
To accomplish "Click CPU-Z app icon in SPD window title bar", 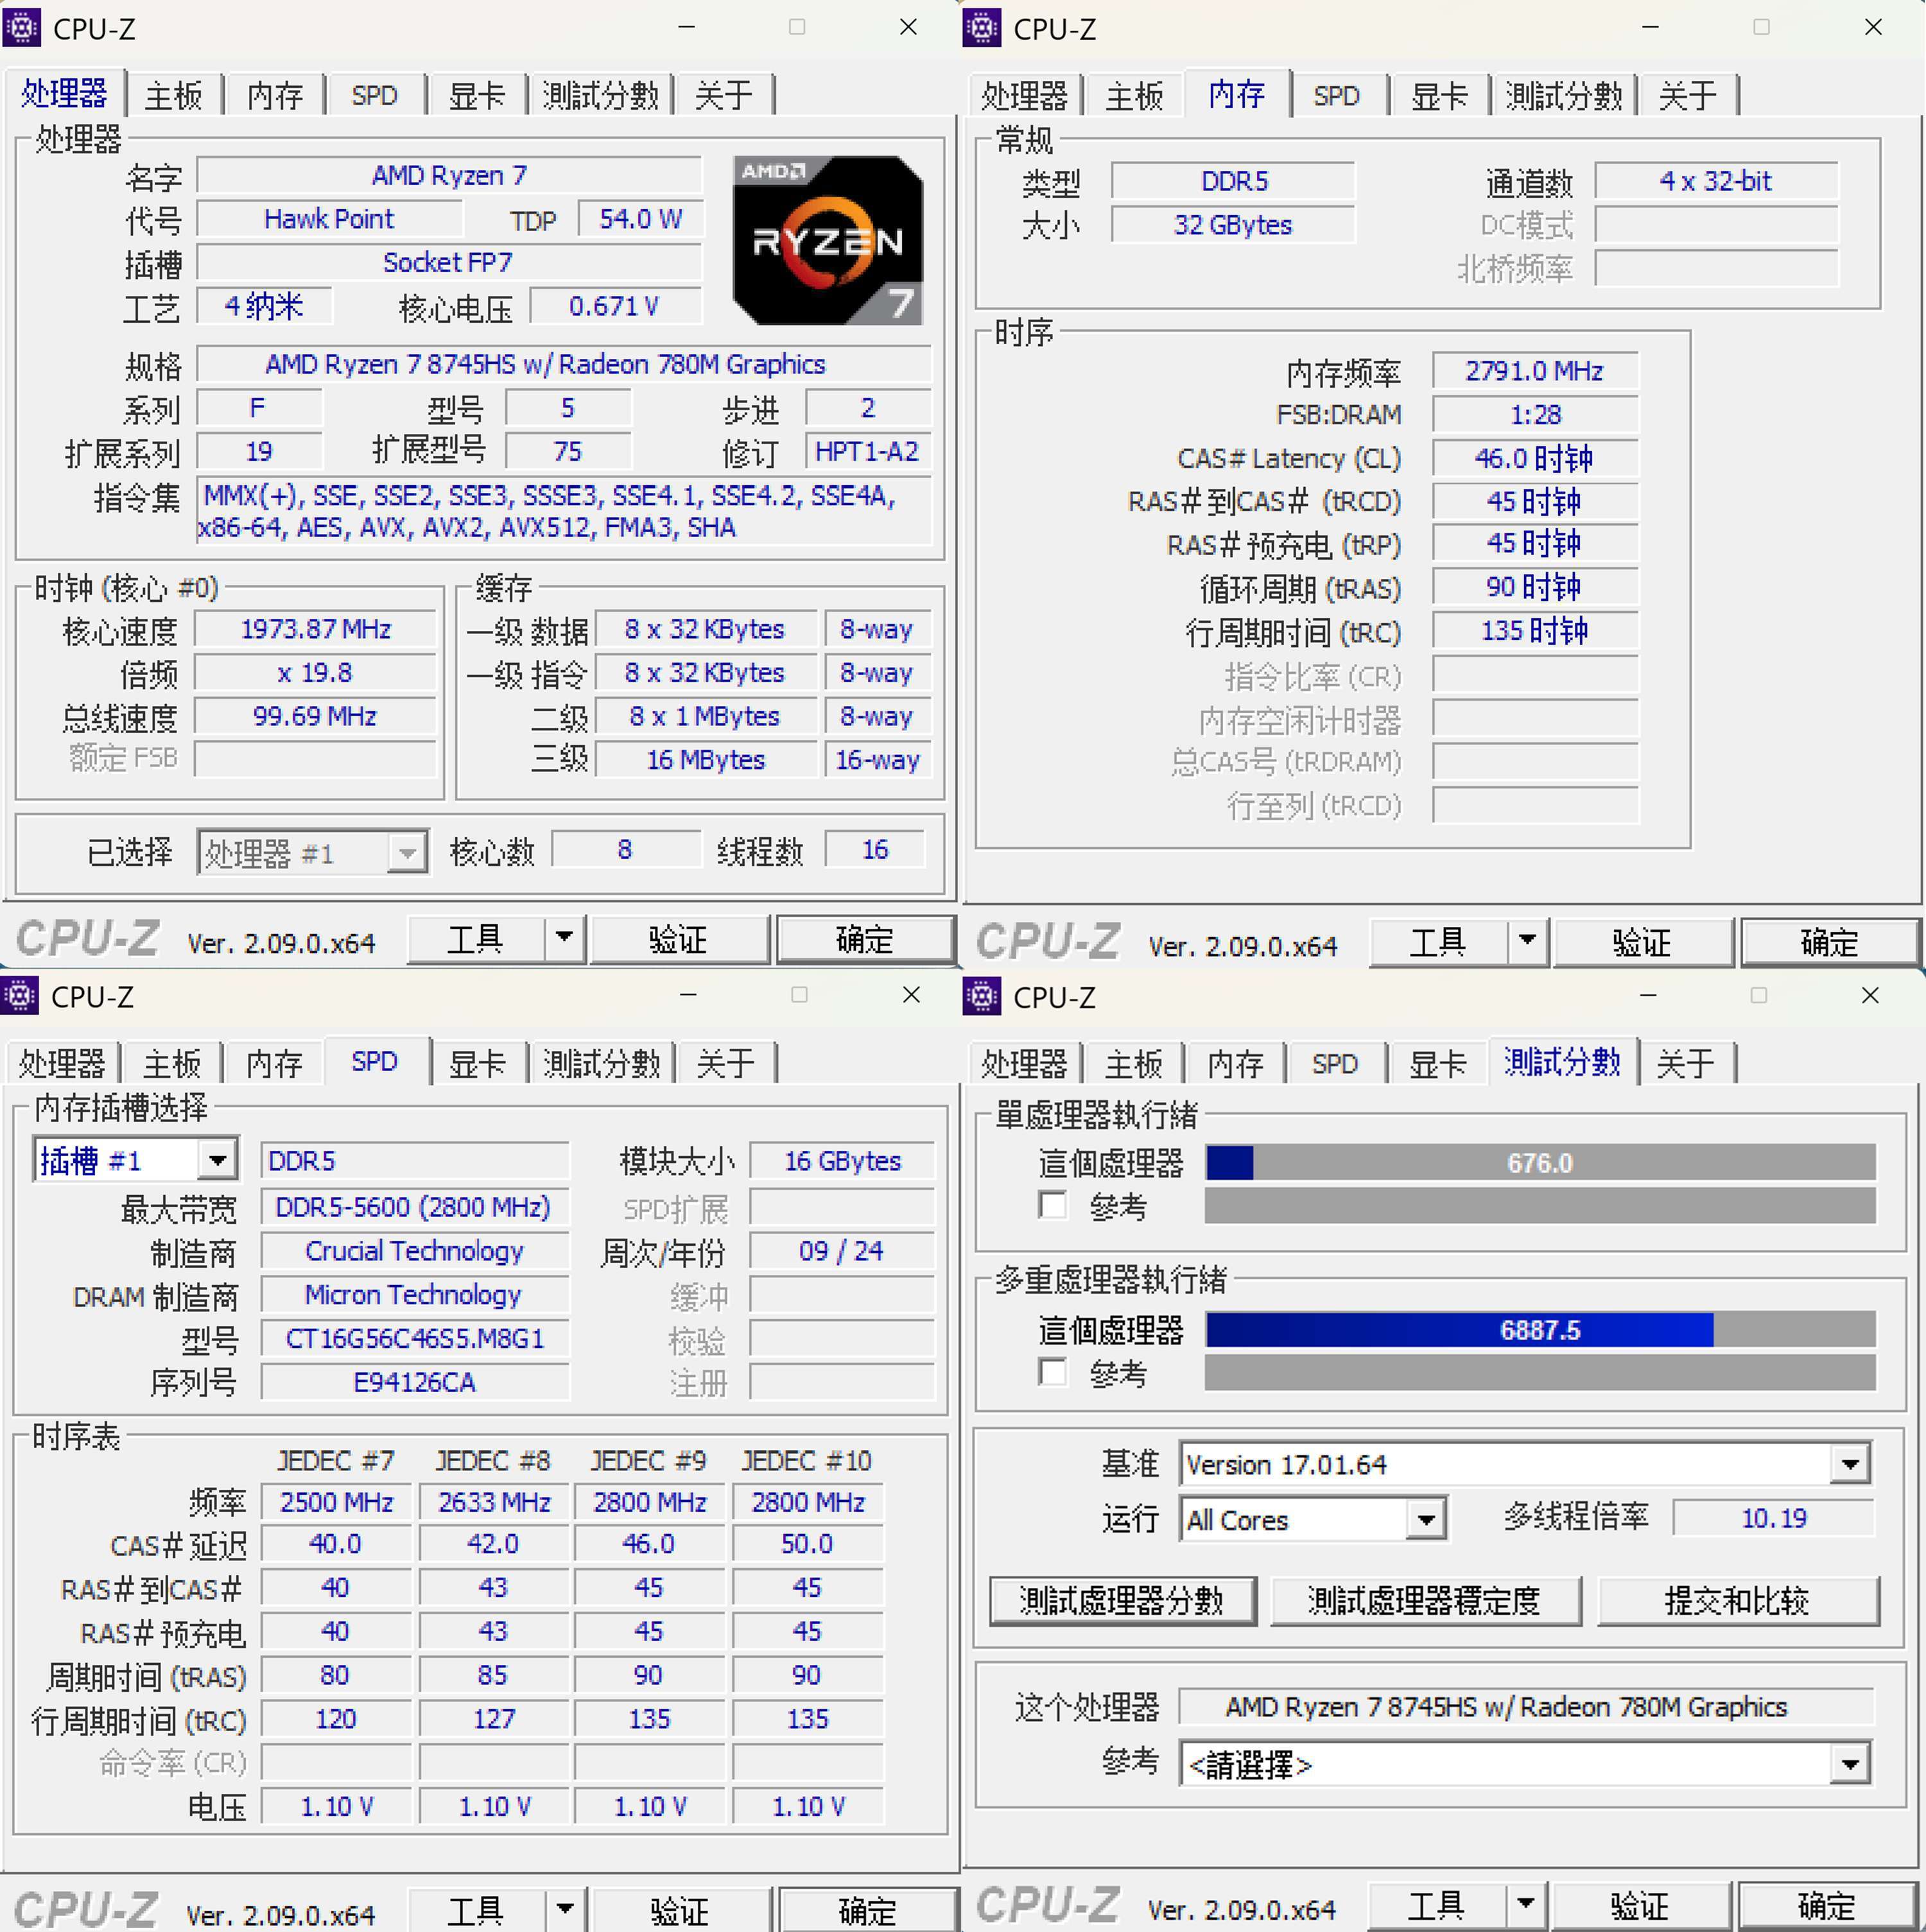I will point(19,995).
